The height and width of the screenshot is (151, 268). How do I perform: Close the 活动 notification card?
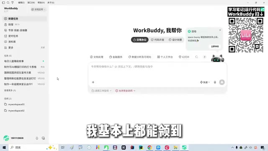point(220,30)
